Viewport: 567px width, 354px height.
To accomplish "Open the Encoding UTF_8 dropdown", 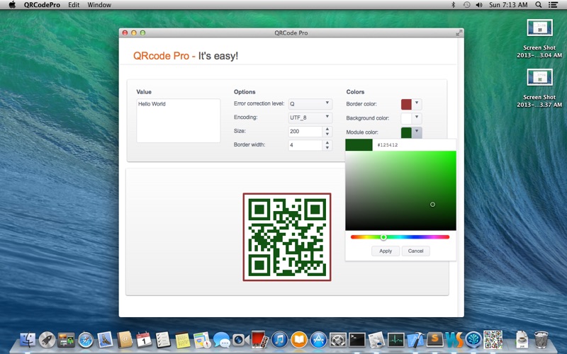I will click(x=310, y=118).
